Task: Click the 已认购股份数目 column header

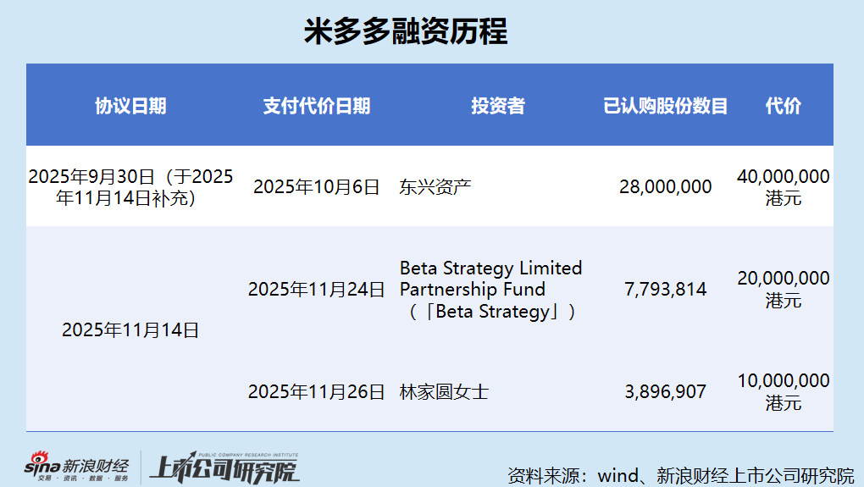Action: coord(665,106)
